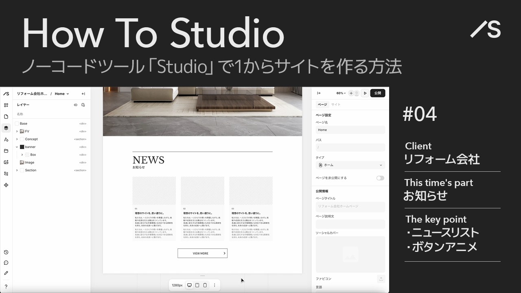Collapse the right panel with arrow icon

pyautogui.click(x=319, y=93)
